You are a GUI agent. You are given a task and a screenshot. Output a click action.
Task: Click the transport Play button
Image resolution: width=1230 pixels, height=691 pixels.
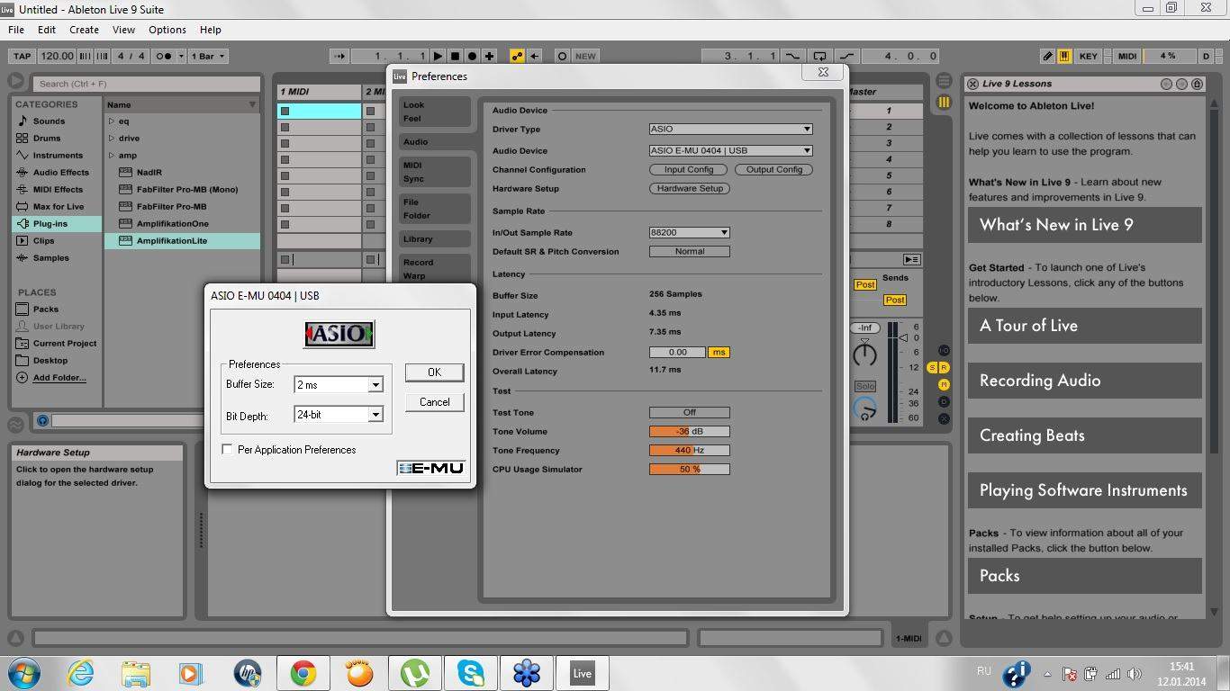click(438, 56)
